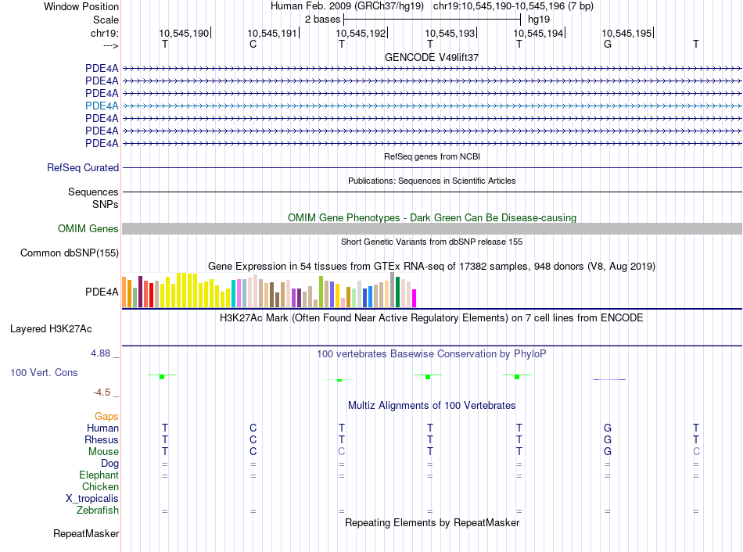Click the OMIM Genes track label

[x=88, y=229]
